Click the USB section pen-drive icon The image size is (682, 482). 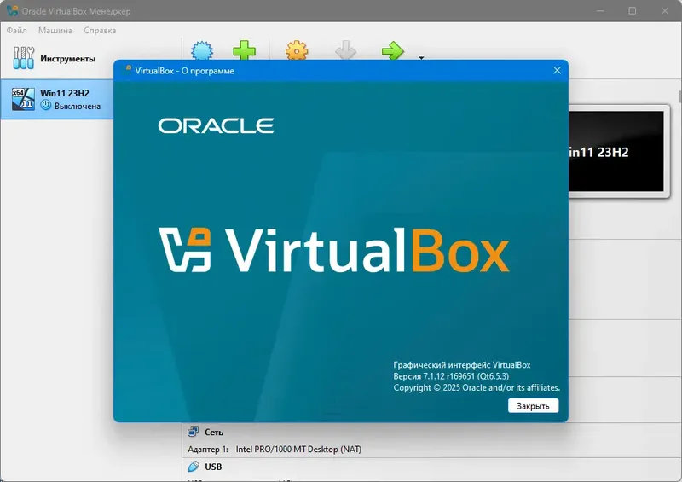194,467
